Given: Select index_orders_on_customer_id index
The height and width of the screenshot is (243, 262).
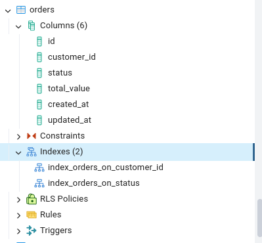Looking at the screenshot, I should [x=106, y=167].
